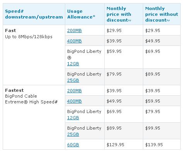Click the Monthly price without discount header

tap(162, 14)
